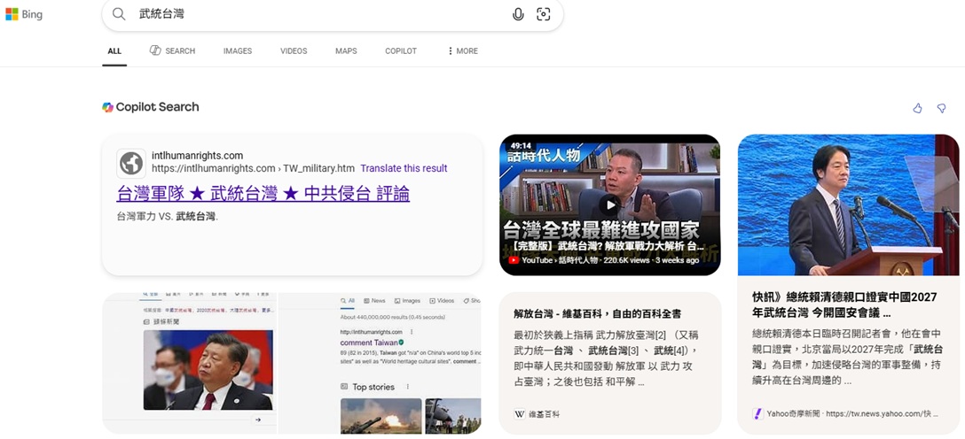The width and height of the screenshot is (965, 439).
Task: Click globe favicon of intlhumanrights.com
Action: pyautogui.click(x=131, y=163)
